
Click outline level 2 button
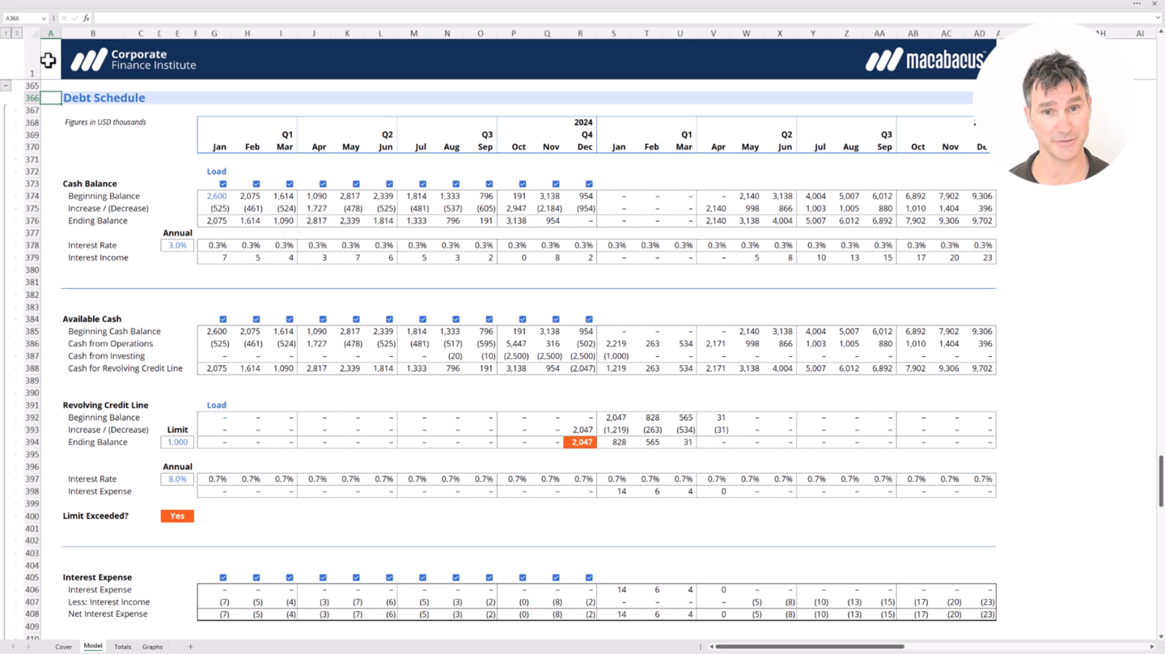[x=16, y=33]
